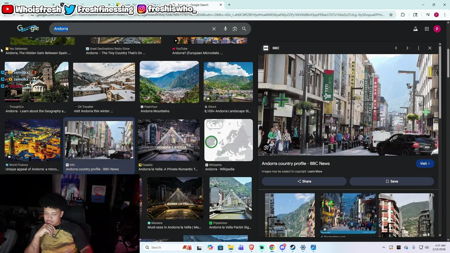
Task: Open PeakVisor Andorra Mountains thumbnail
Action: [169, 82]
